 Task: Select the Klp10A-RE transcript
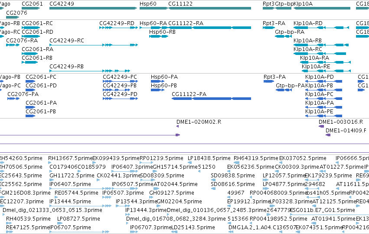coord(327,71)
